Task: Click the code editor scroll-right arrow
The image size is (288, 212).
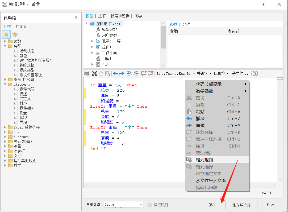Action: [x=274, y=185]
